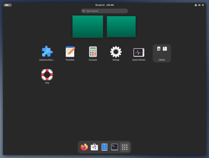Image resolution: width=209 pixels, height=158 pixels.
Task: Open the Text Editor application
Action: [70, 52]
